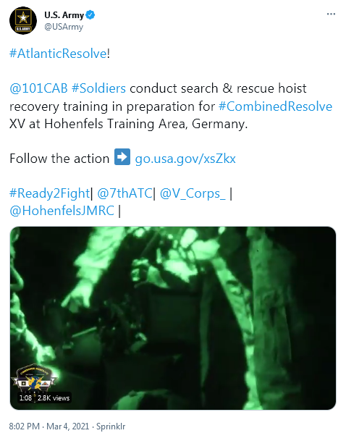Open the tweet's three-dot more menu
The image size is (346, 433).
tap(331, 14)
